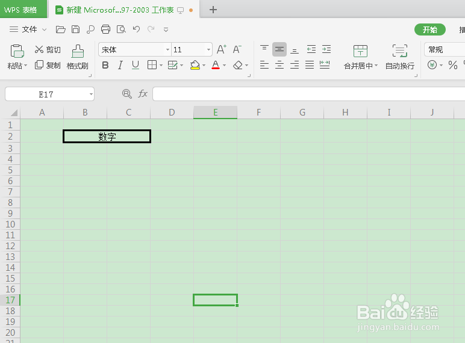Select row 10 header

10,224
